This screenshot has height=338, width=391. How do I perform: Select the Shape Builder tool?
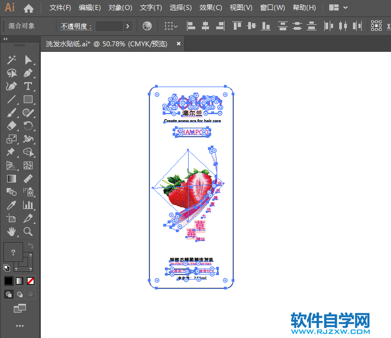tap(28, 152)
